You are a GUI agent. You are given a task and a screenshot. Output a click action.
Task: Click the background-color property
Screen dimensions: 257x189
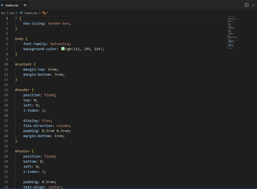click(40, 49)
